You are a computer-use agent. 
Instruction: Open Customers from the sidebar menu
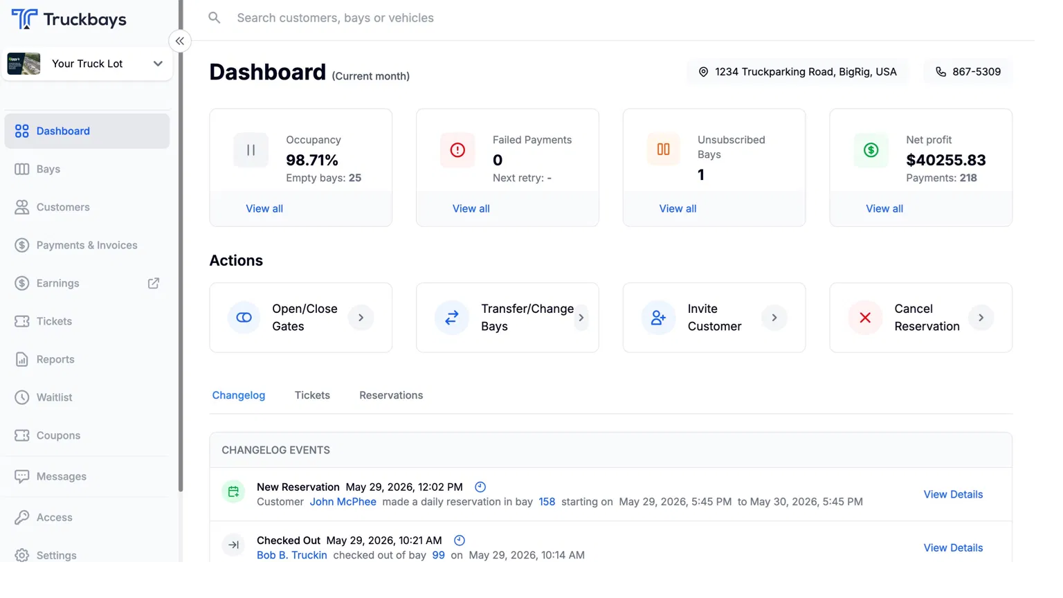(87, 207)
